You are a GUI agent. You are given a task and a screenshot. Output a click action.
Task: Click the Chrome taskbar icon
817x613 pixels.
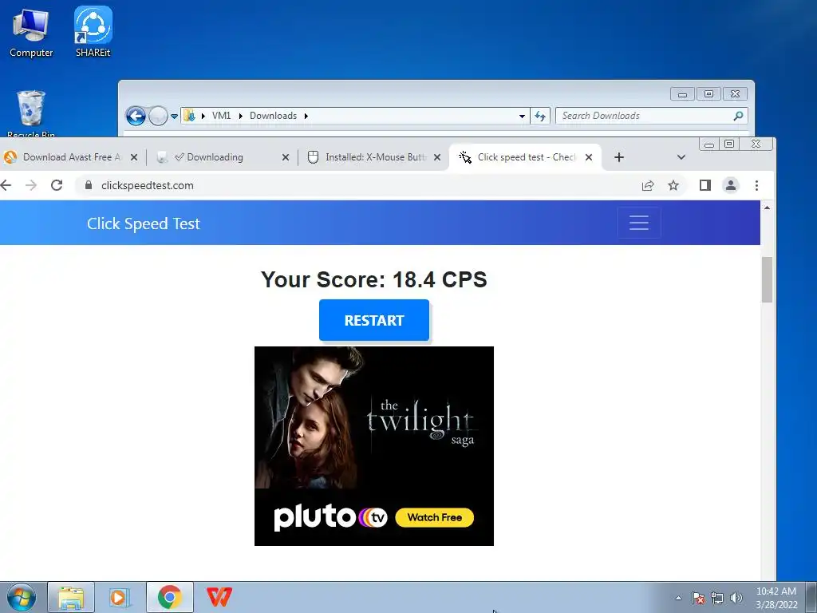tap(170, 597)
